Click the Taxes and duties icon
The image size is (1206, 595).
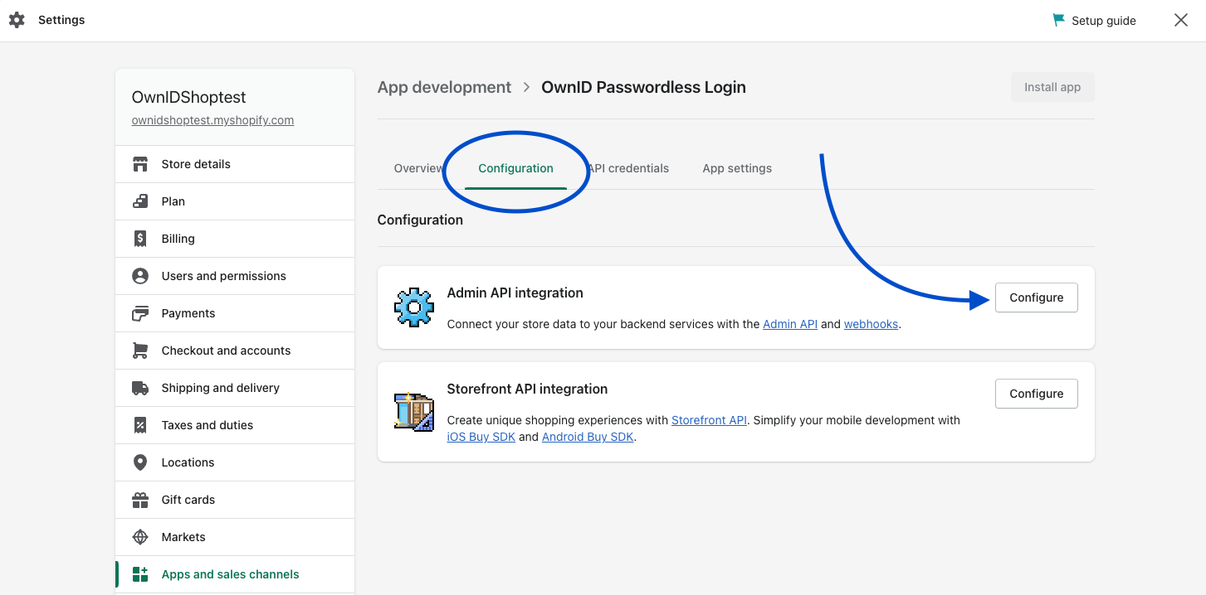click(140, 424)
